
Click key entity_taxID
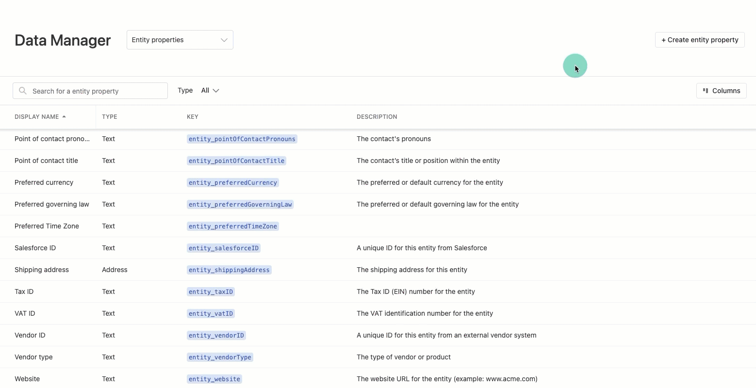[211, 292]
